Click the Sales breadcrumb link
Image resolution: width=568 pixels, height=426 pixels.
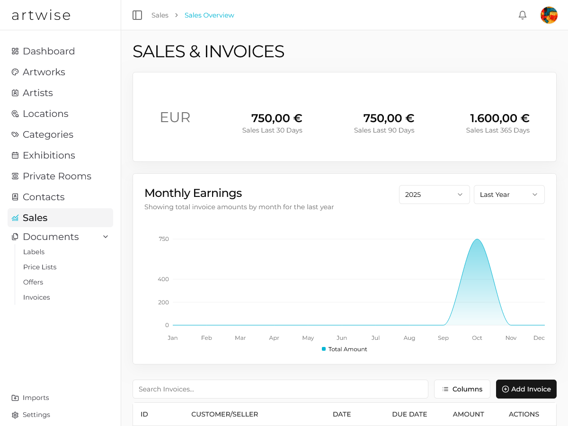coord(160,15)
